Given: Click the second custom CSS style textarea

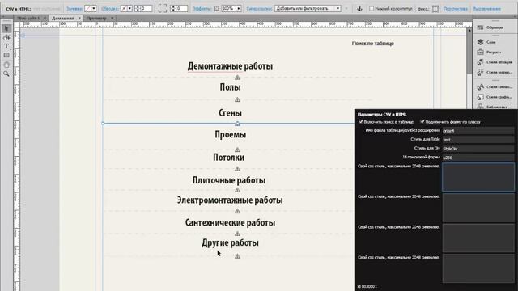Looking at the screenshot, I should (x=478, y=208).
